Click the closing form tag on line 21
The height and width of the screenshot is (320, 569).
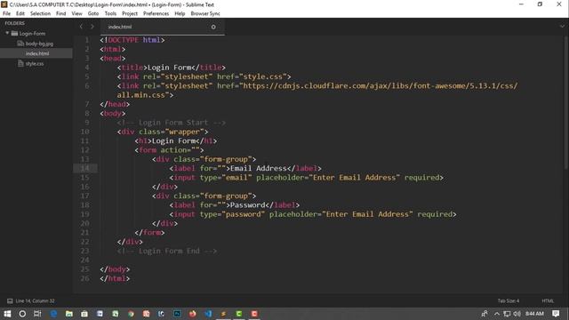point(149,233)
